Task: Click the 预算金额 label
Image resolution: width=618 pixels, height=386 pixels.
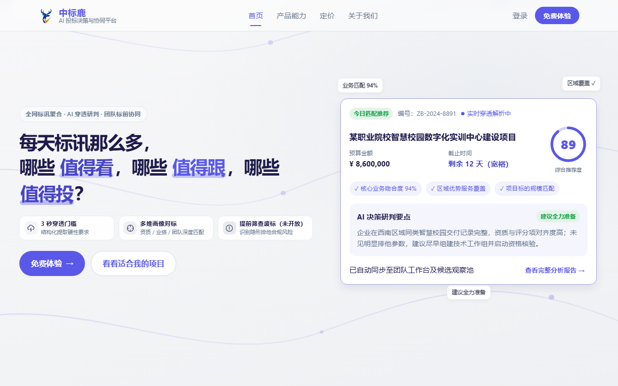Action: coord(361,153)
